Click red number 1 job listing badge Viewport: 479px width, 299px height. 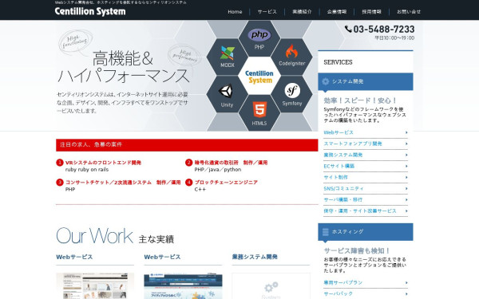[60, 163]
